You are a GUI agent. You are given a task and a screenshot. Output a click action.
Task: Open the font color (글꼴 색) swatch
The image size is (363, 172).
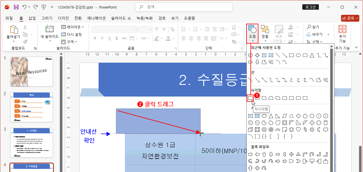point(168,39)
